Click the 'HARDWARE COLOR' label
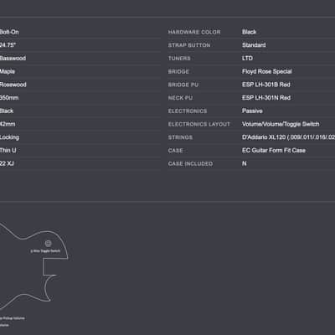The height and width of the screenshot is (335, 335). coord(194,32)
